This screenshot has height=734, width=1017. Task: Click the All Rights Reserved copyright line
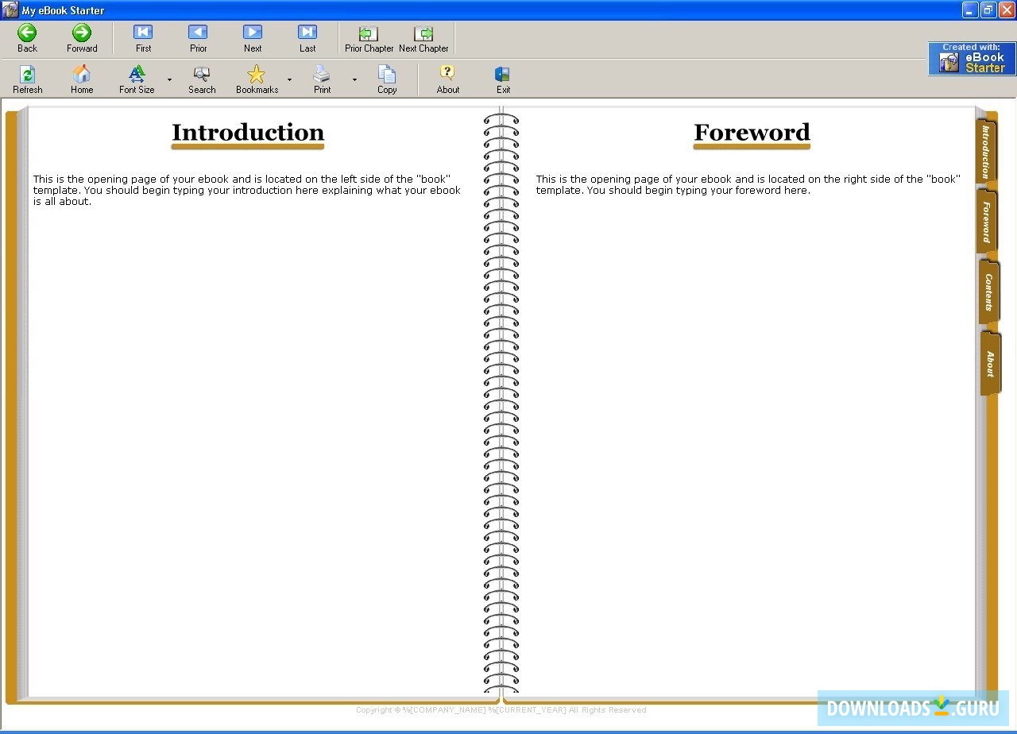pos(501,710)
